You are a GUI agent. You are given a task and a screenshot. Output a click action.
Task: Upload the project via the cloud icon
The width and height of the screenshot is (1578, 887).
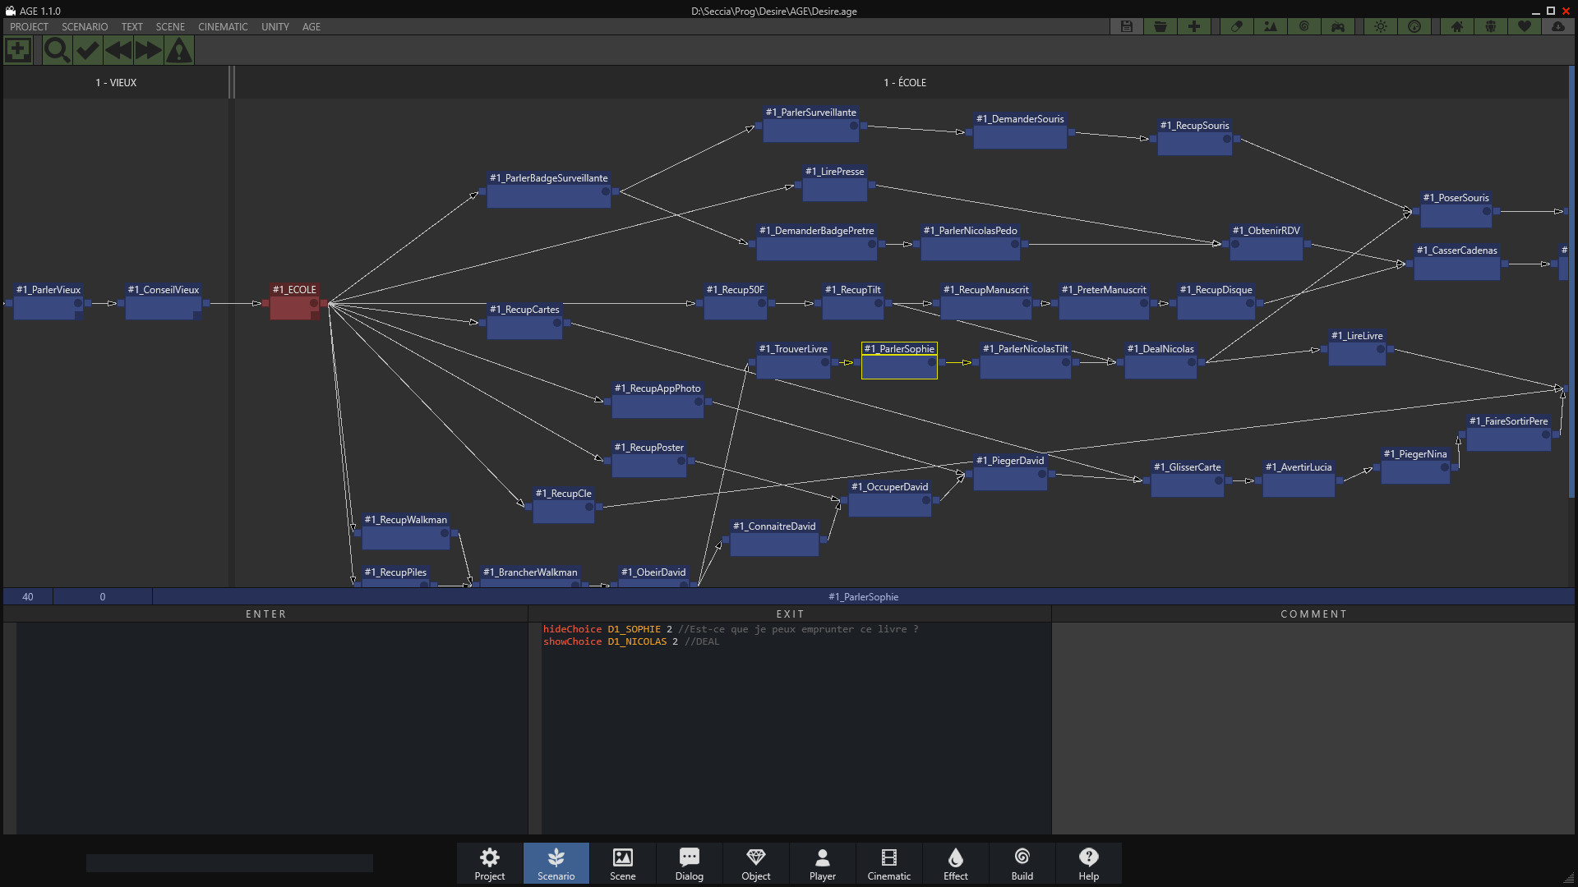coord(1559,26)
